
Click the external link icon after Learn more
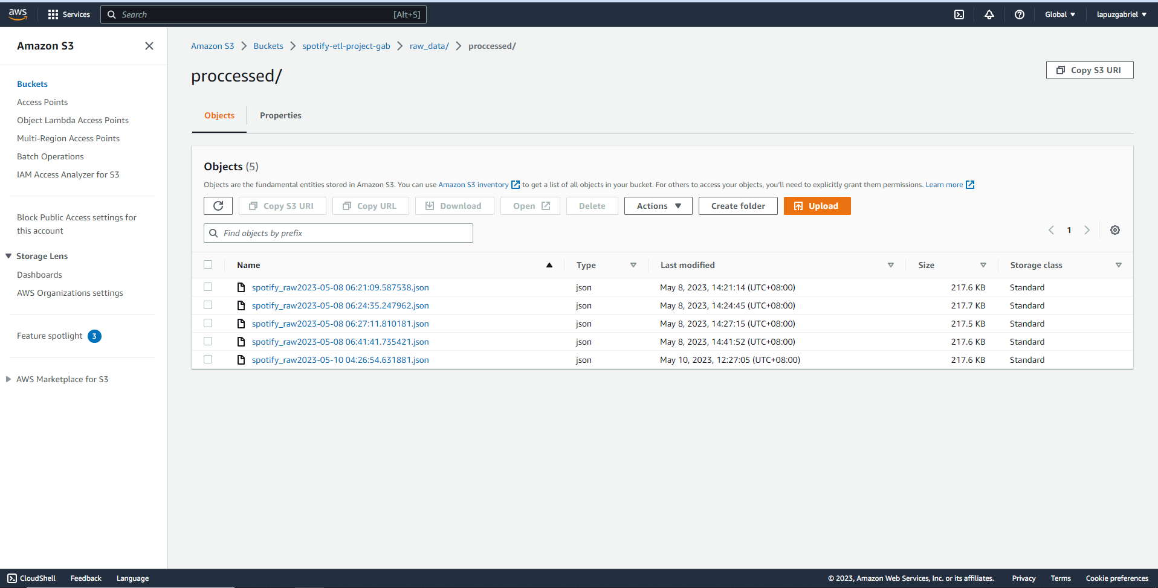970,185
